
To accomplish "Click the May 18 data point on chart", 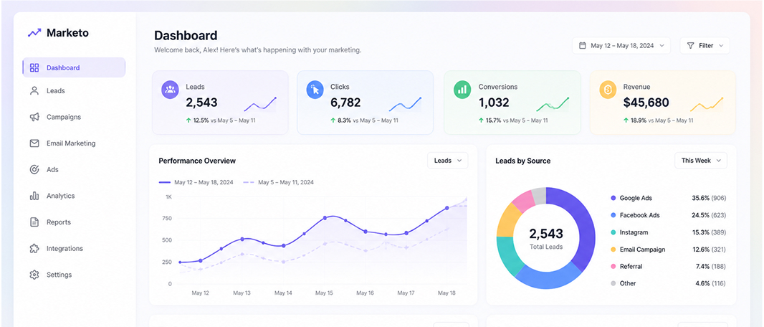I will [447, 208].
